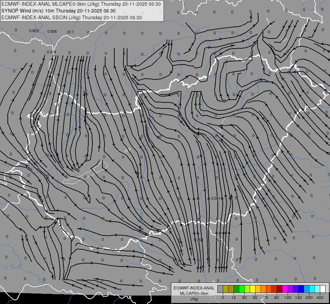Image resolution: width=330 pixels, height=304 pixels.
Task: Select the dark green legend swatch
Action: pyautogui.click(x=237, y=289)
